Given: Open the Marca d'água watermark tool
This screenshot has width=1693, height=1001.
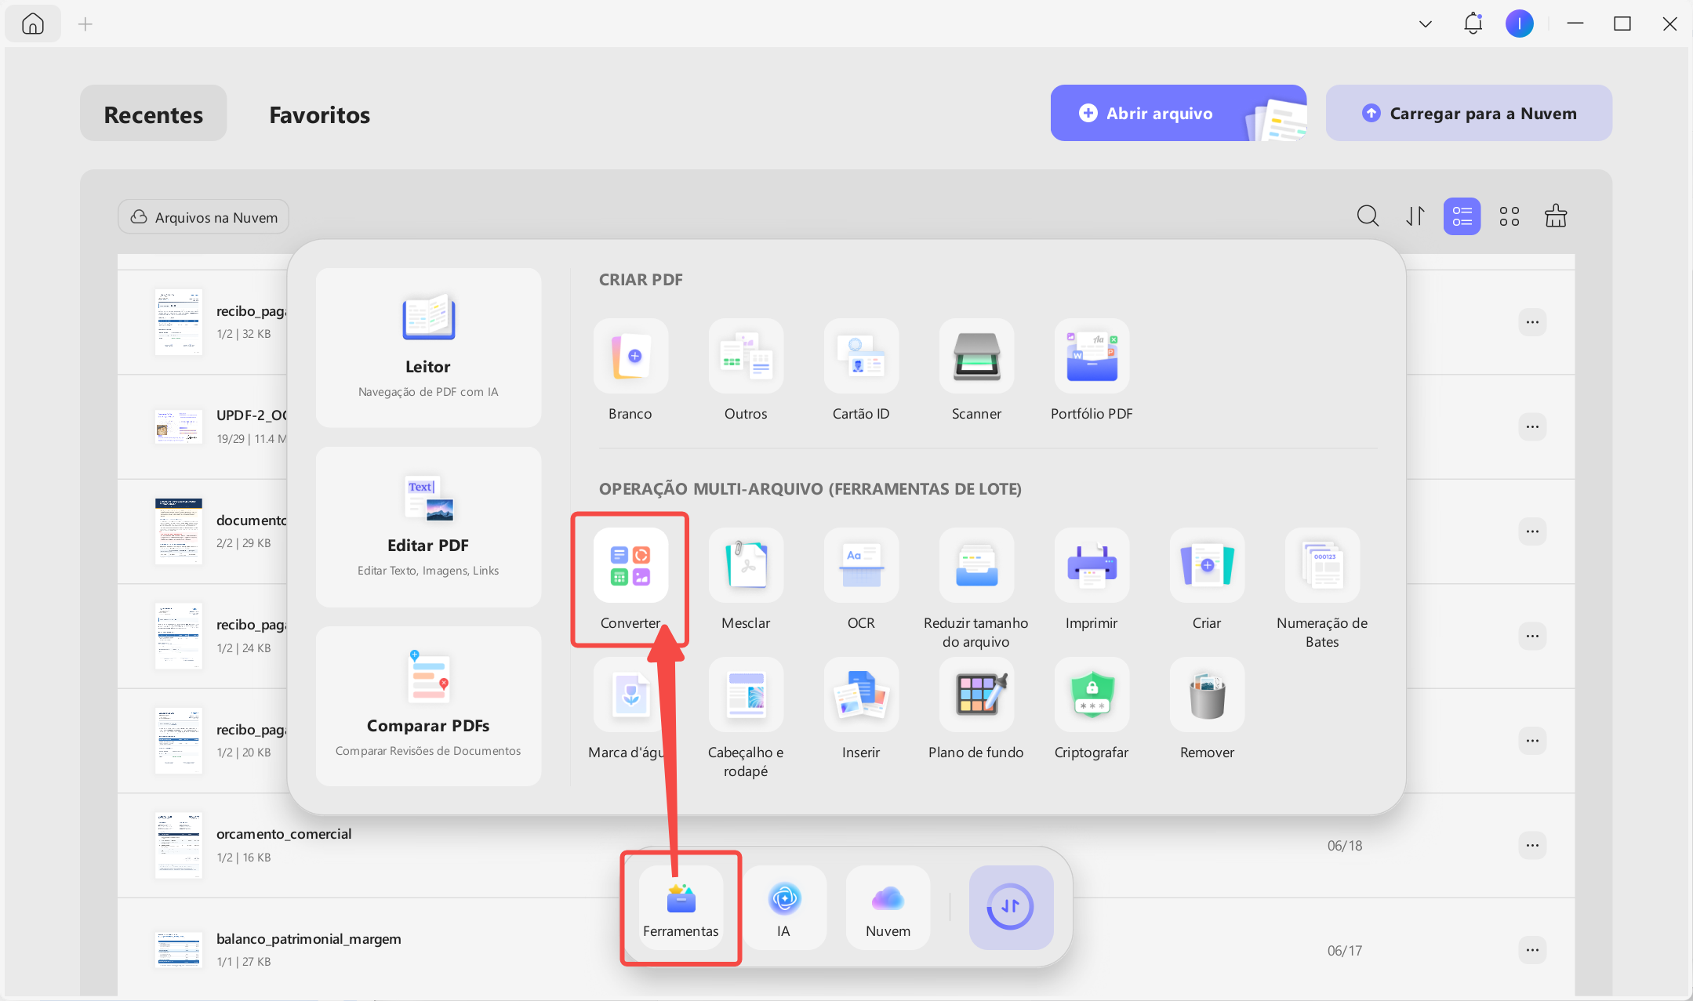Looking at the screenshot, I should (630, 695).
